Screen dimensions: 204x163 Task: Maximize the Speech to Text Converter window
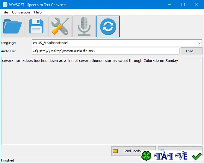pos(183,5)
